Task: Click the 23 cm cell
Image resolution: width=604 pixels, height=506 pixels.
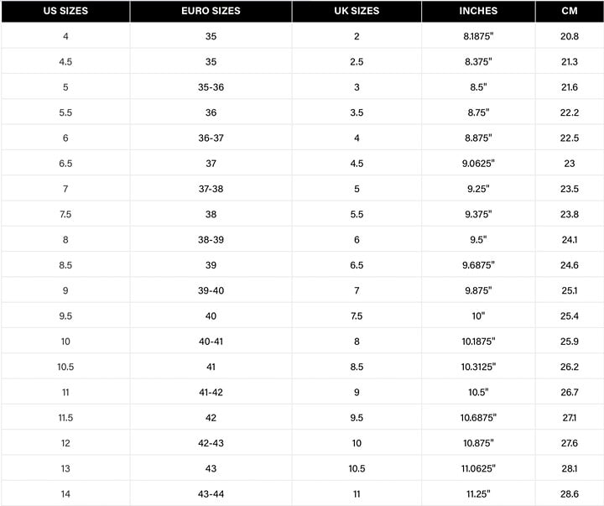Action: click(570, 164)
